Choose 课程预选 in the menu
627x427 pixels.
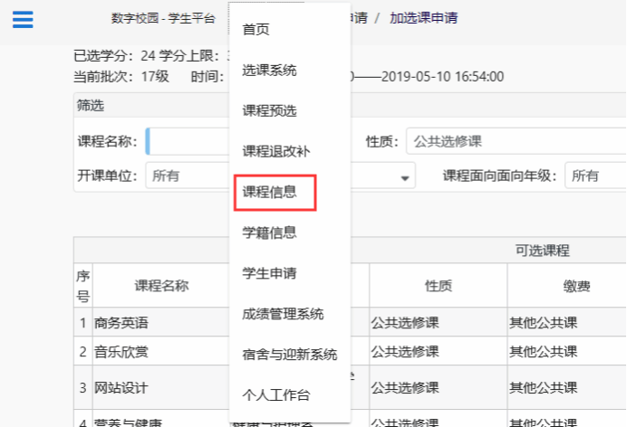click(269, 111)
